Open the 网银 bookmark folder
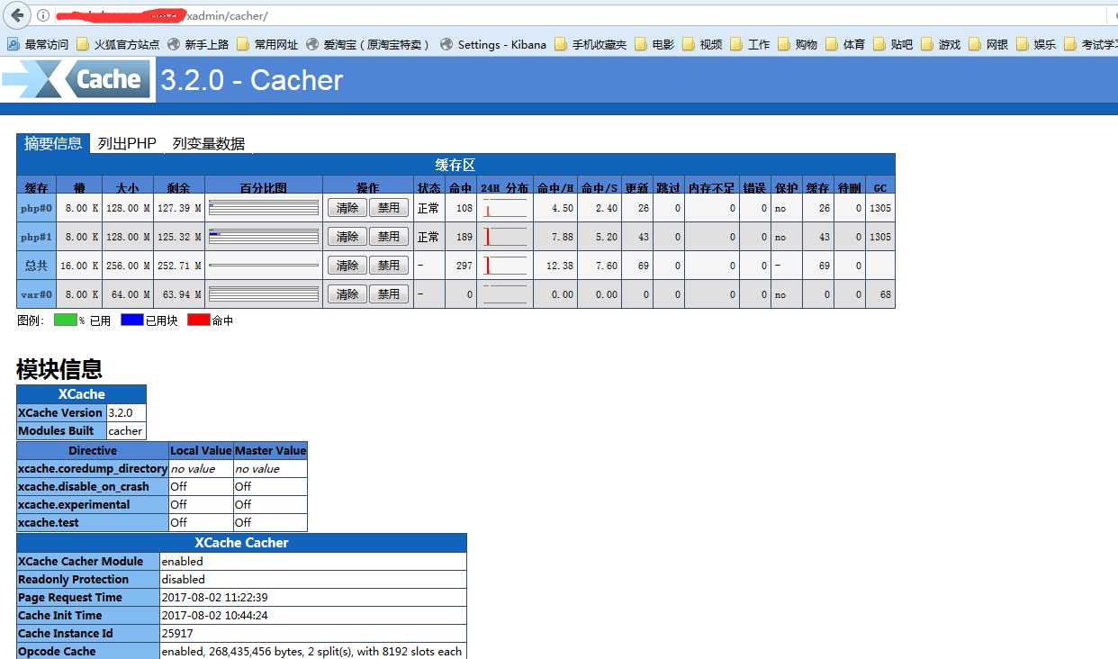 (x=988, y=44)
